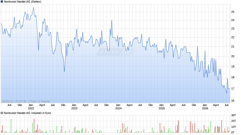Click the volume axis label 30T
241x135 pixels.
(234, 115)
